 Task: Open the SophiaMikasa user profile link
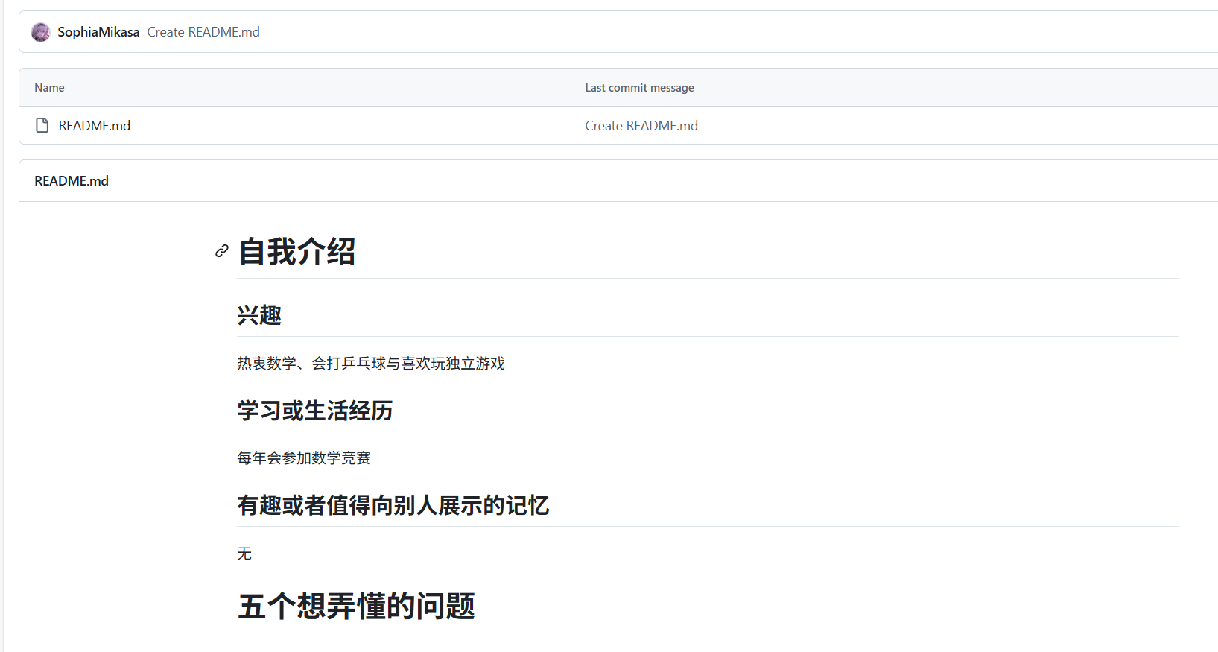pyautogui.click(x=98, y=32)
